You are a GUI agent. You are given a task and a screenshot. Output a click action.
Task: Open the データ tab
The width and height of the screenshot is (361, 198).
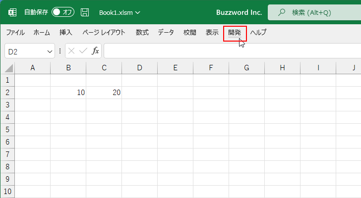click(166, 32)
